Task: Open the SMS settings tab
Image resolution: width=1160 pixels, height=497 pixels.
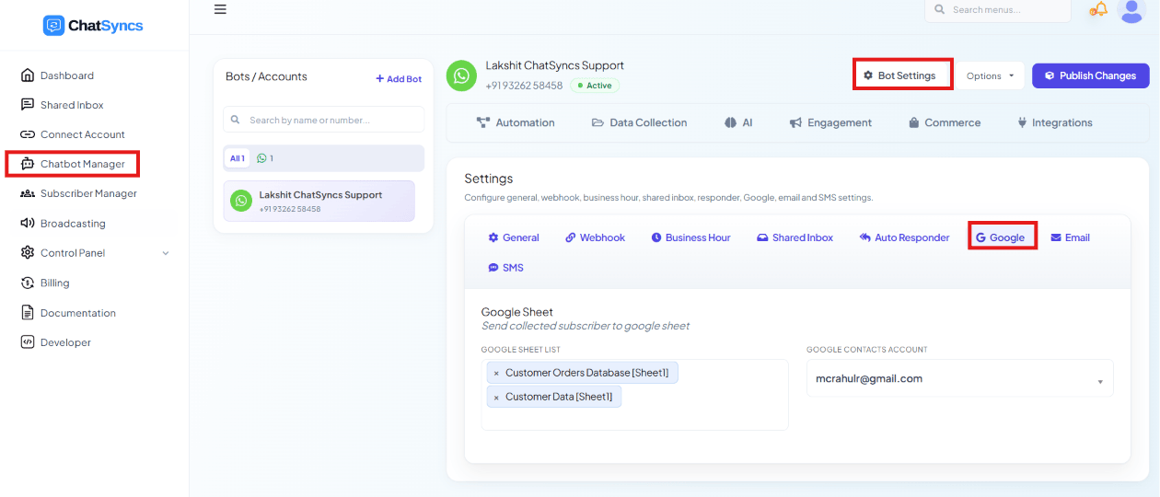Action: tap(505, 268)
